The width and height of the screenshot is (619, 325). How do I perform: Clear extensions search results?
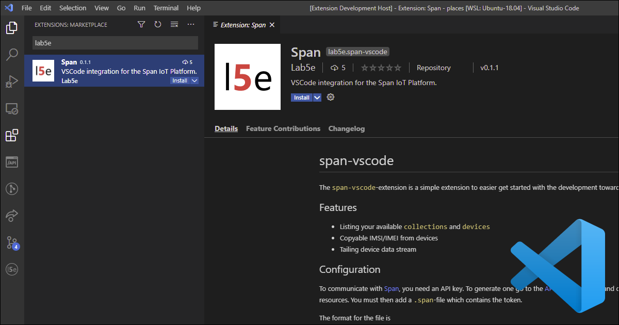click(x=174, y=24)
